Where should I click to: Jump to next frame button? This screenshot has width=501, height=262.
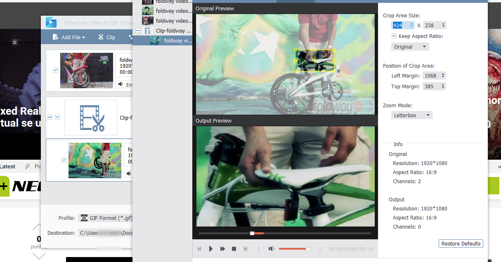point(246,249)
